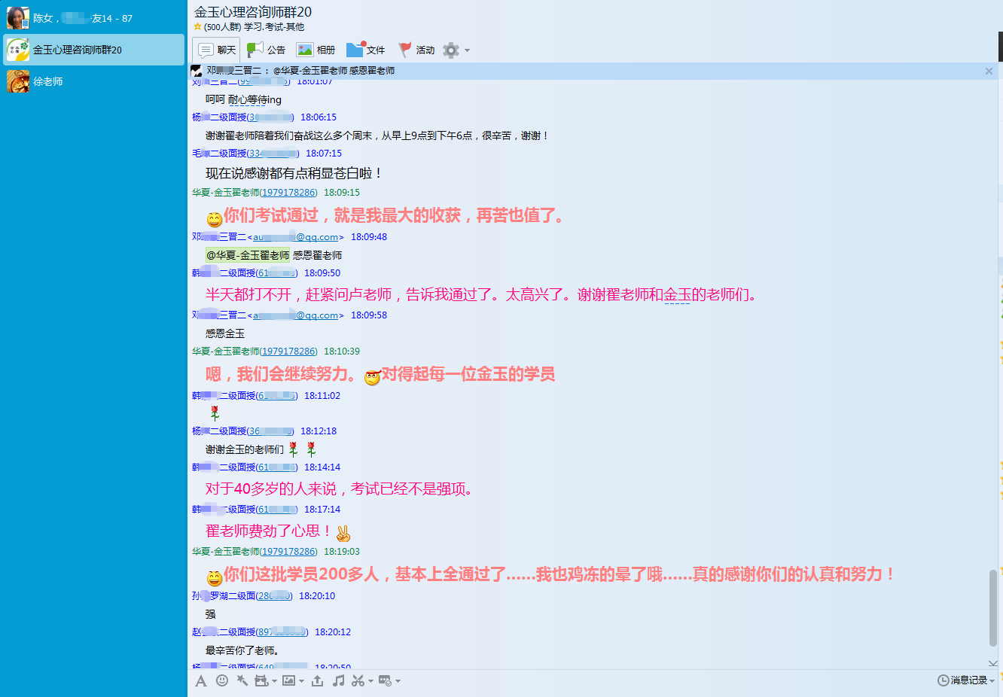Open the 活动 tab
1003x697 pixels.
coord(416,50)
